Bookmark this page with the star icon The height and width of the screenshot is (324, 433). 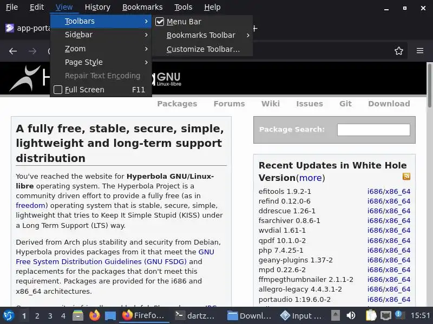point(398,51)
